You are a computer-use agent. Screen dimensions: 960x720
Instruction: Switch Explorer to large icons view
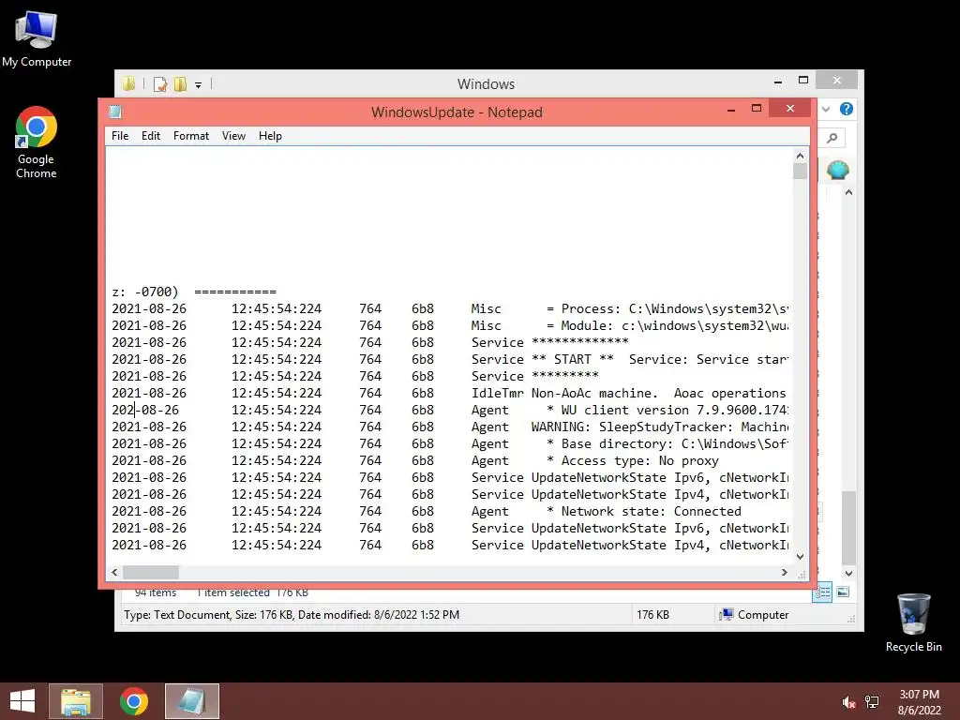pyautogui.click(x=843, y=592)
